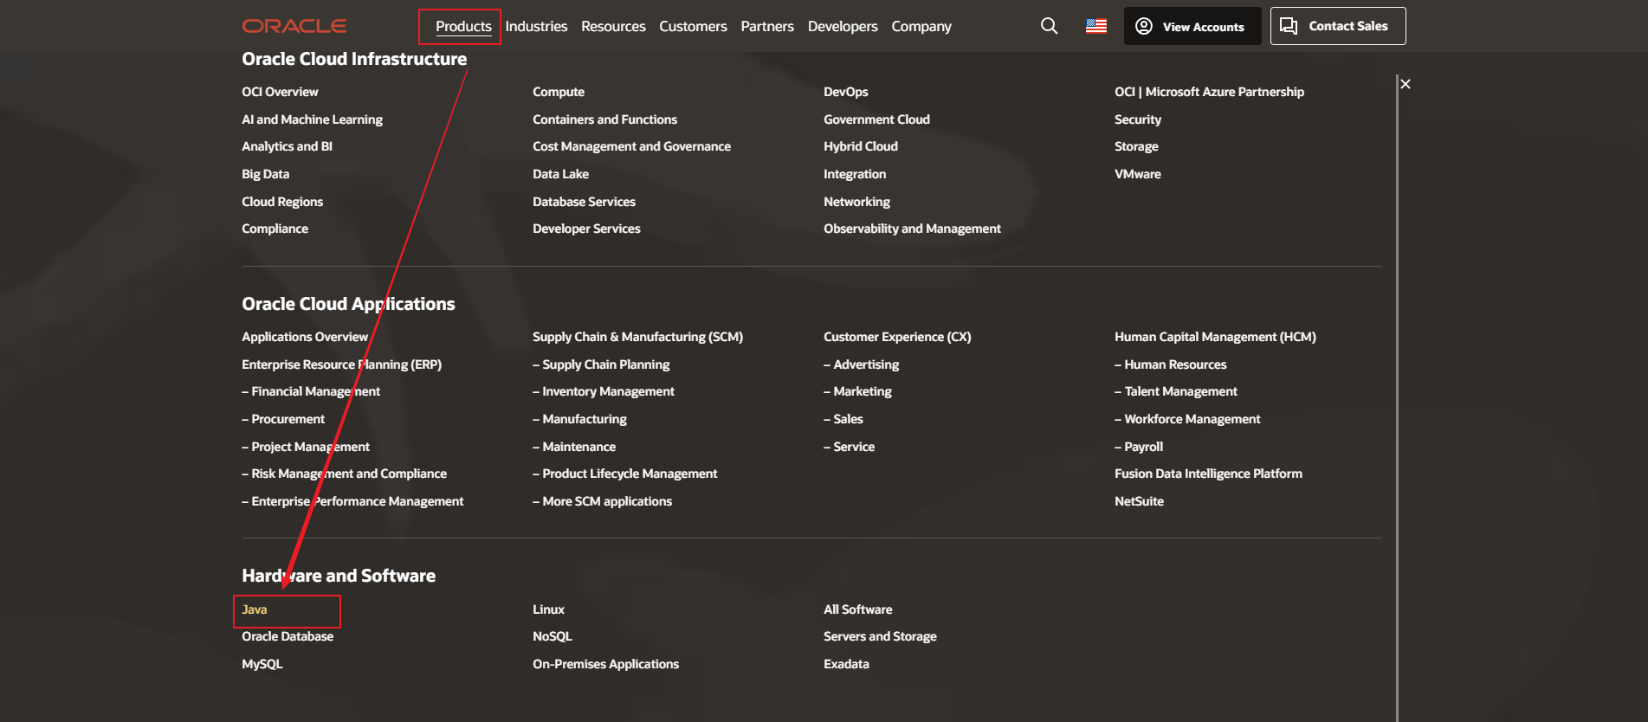Open On-Premises Applications link
Viewport: 1648px width, 722px height.
[x=605, y=664]
